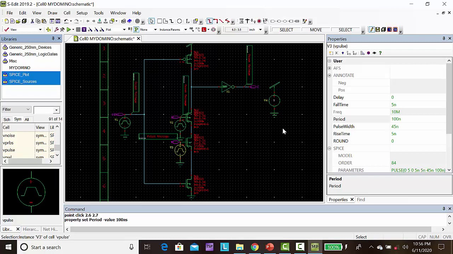The image size is (453, 254).
Task: Click the wrench SPICE setup icon
Action: click(56, 30)
